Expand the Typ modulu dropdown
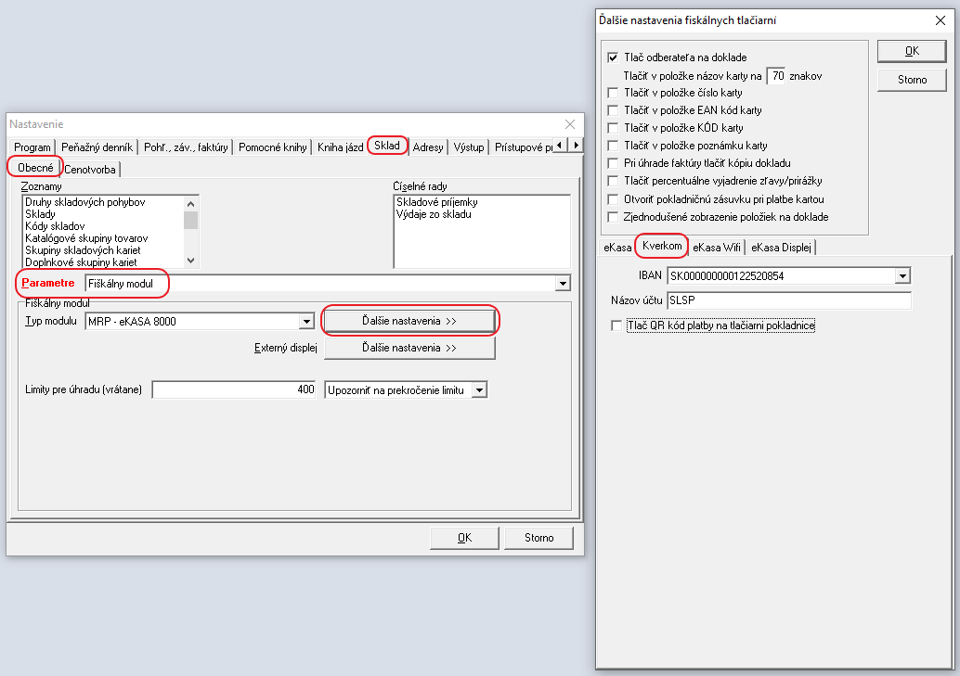Image resolution: width=960 pixels, height=676 pixels. (x=306, y=321)
